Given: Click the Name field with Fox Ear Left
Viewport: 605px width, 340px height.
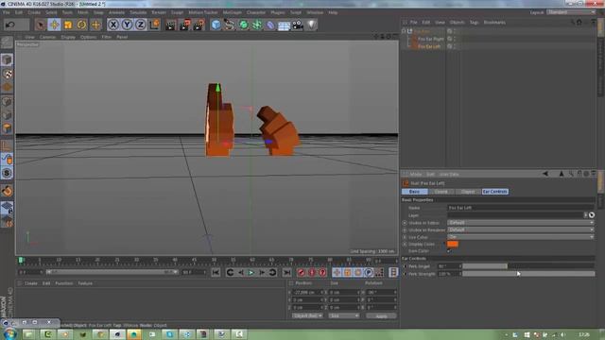Looking at the screenshot, I should click(x=521, y=208).
